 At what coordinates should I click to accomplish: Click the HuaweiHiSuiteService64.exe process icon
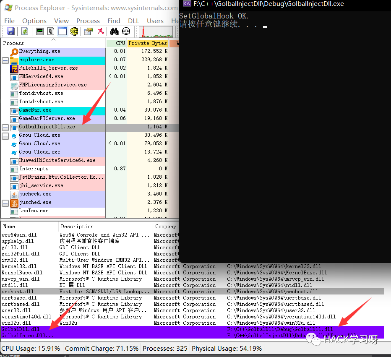(x=14, y=161)
